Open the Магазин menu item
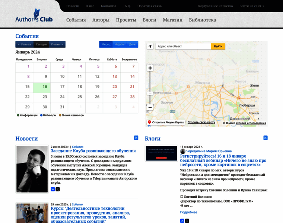This screenshot has width=283, height=223. [172, 20]
